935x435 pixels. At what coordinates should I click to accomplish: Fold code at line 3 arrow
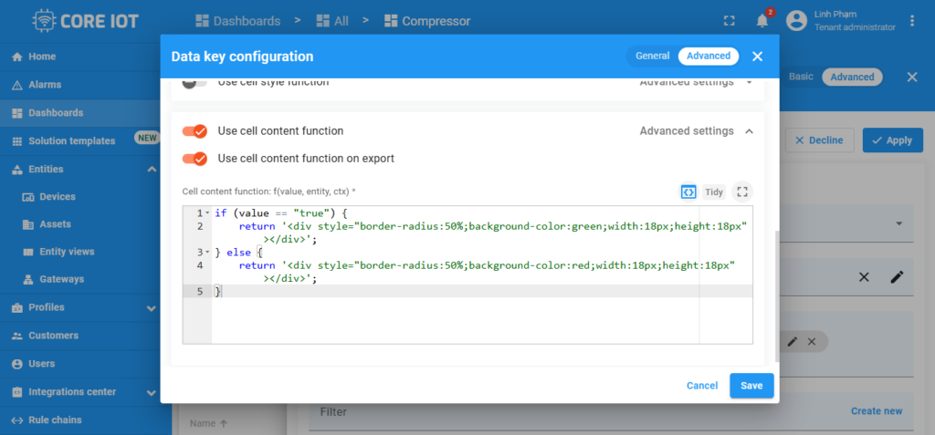[x=207, y=253]
